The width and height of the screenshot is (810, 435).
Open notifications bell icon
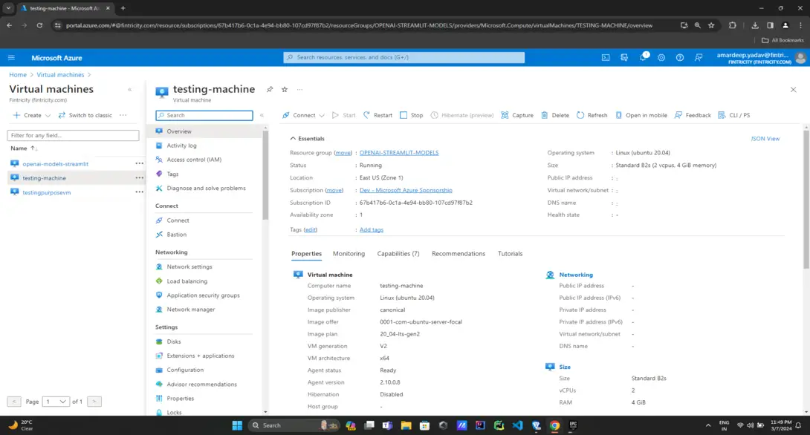[643, 57]
